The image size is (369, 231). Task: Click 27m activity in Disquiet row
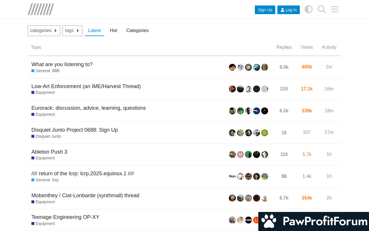coord(329,133)
